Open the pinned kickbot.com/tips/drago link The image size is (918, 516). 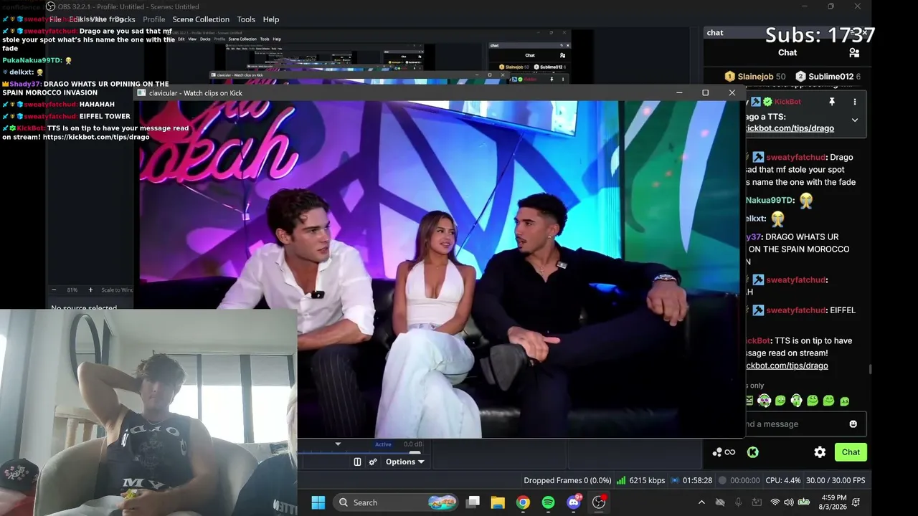click(x=790, y=128)
